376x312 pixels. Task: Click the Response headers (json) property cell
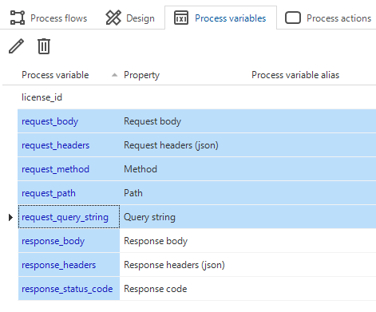(x=247, y=265)
